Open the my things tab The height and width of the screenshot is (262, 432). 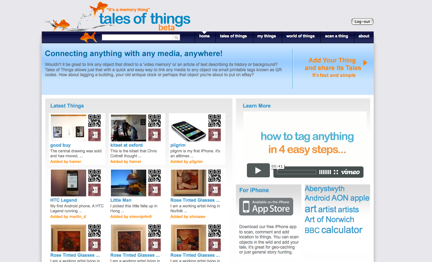[x=267, y=36]
